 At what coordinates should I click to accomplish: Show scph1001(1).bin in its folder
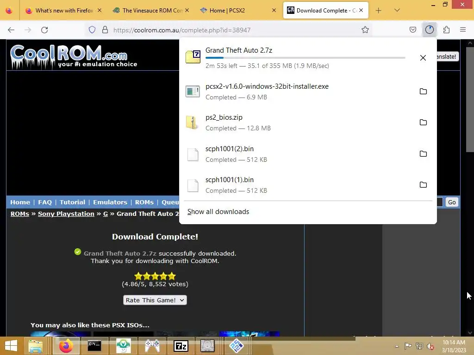tap(423, 184)
